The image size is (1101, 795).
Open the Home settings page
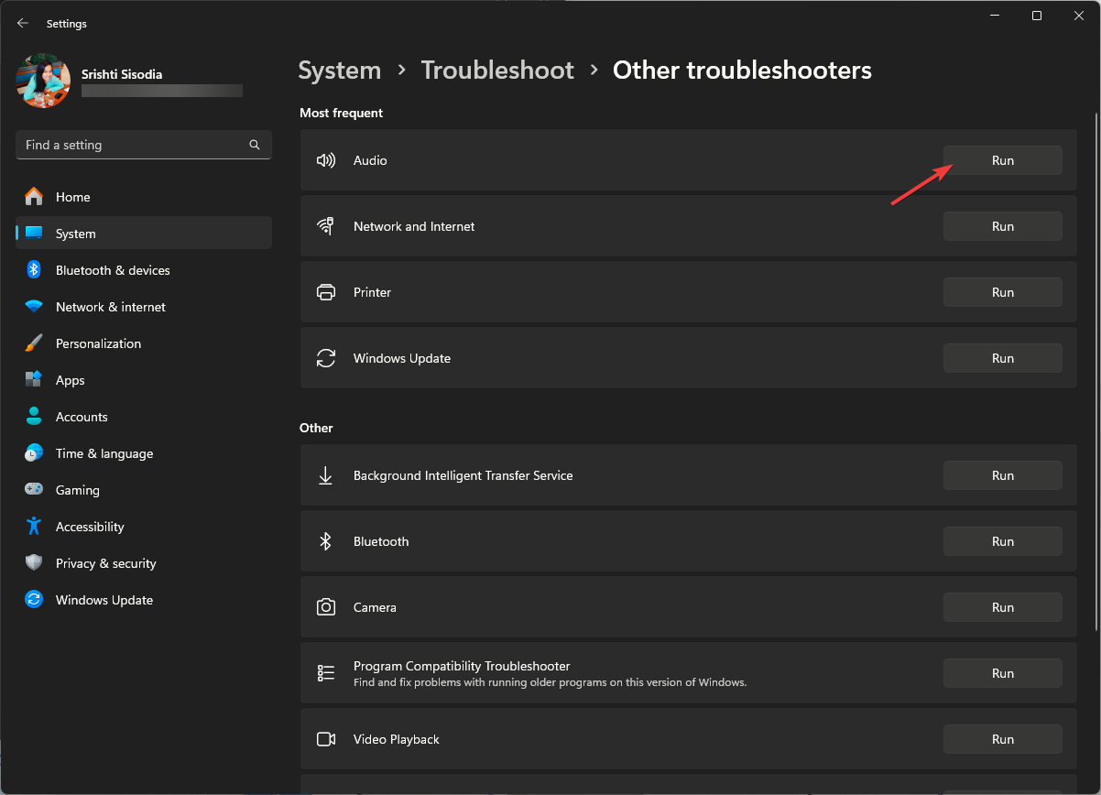(144, 197)
